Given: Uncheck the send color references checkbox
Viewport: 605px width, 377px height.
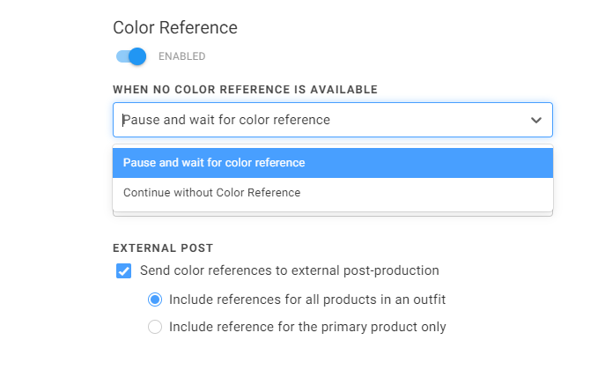Looking at the screenshot, I should click(124, 271).
